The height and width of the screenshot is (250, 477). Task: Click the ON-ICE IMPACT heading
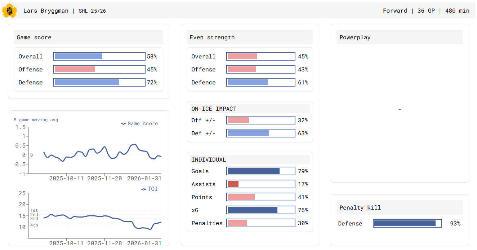point(214,109)
